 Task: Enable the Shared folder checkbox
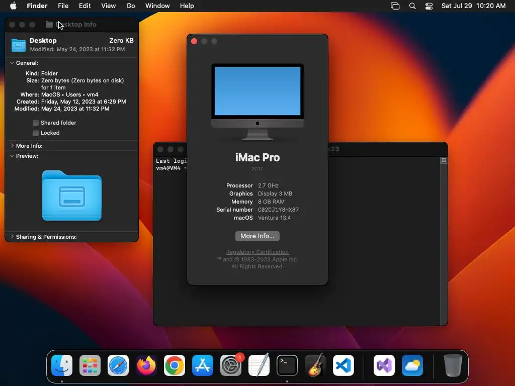[36, 123]
